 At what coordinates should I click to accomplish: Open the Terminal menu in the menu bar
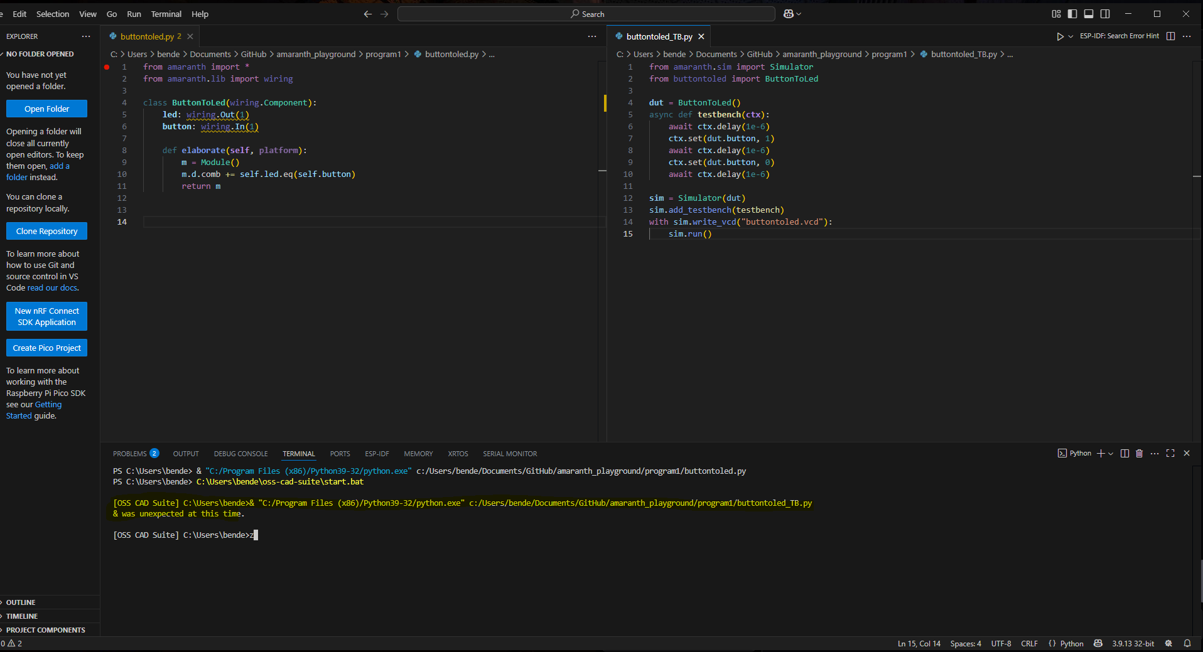pos(166,14)
